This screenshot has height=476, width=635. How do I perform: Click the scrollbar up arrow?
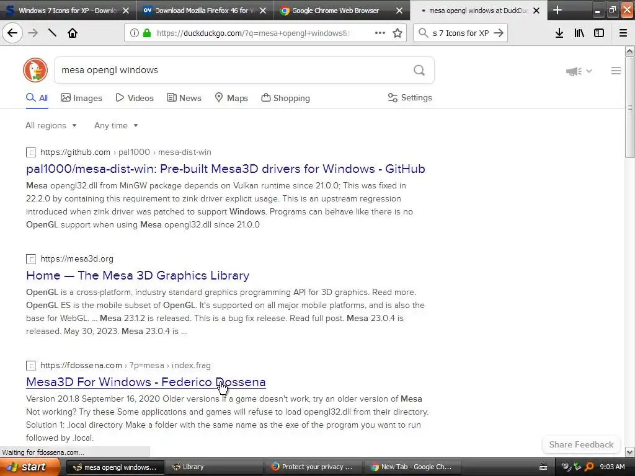click(629, 51)
